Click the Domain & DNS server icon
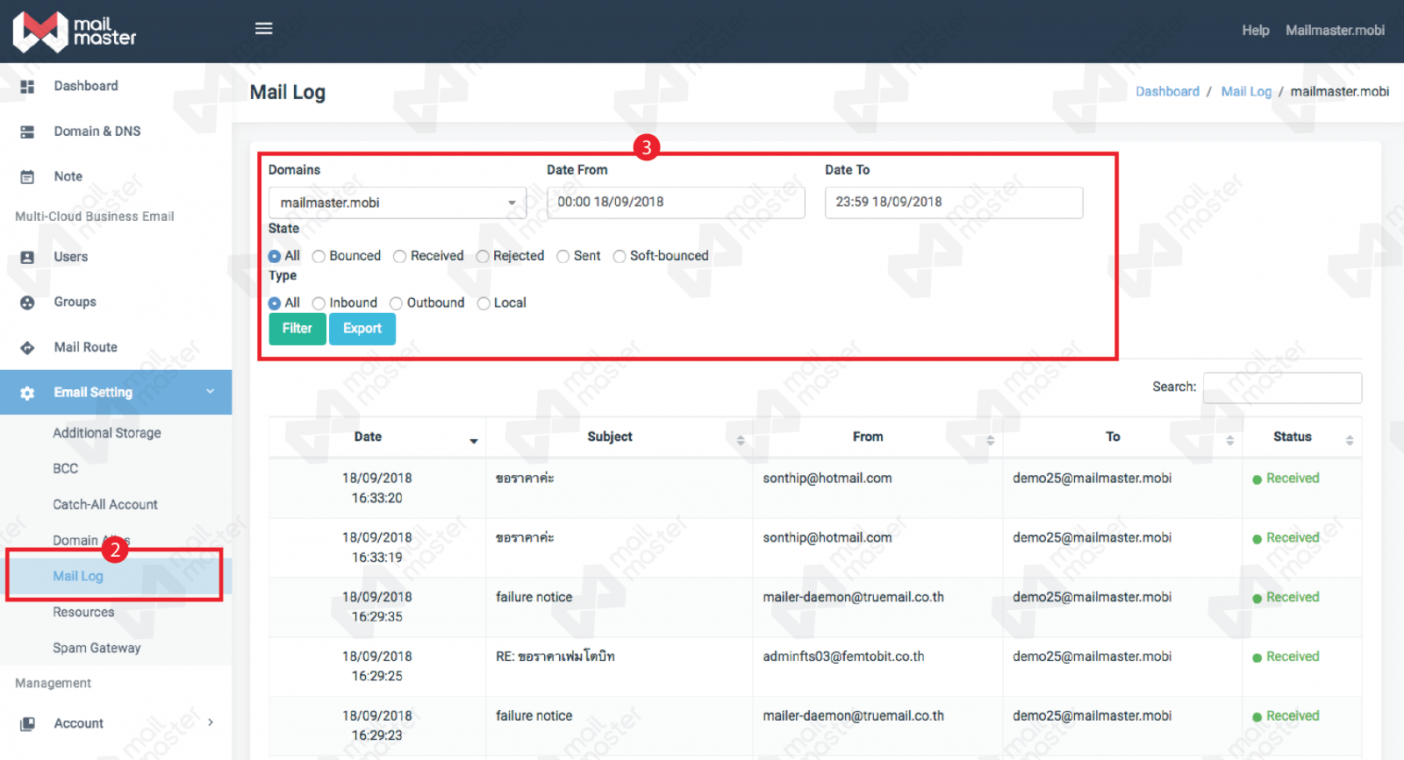 27,131
